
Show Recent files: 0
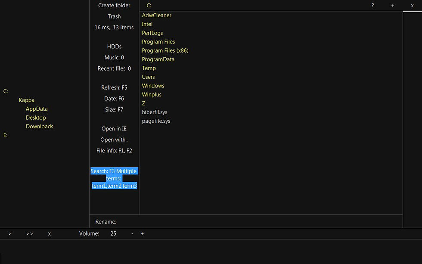click(x=114, y=68)
